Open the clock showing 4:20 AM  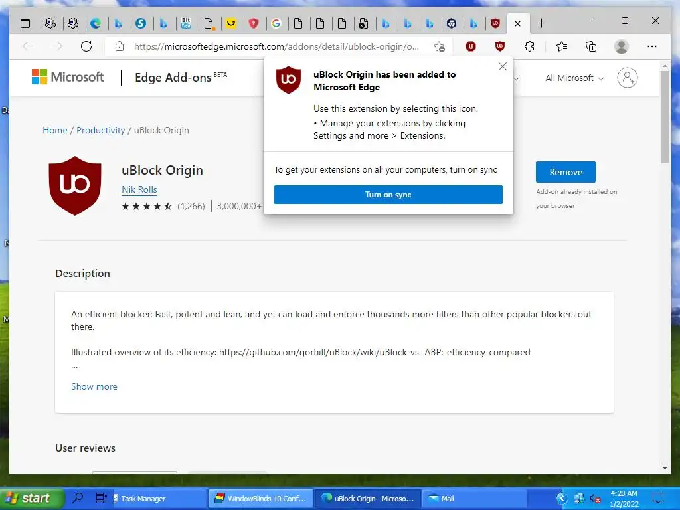pos(624,498)
